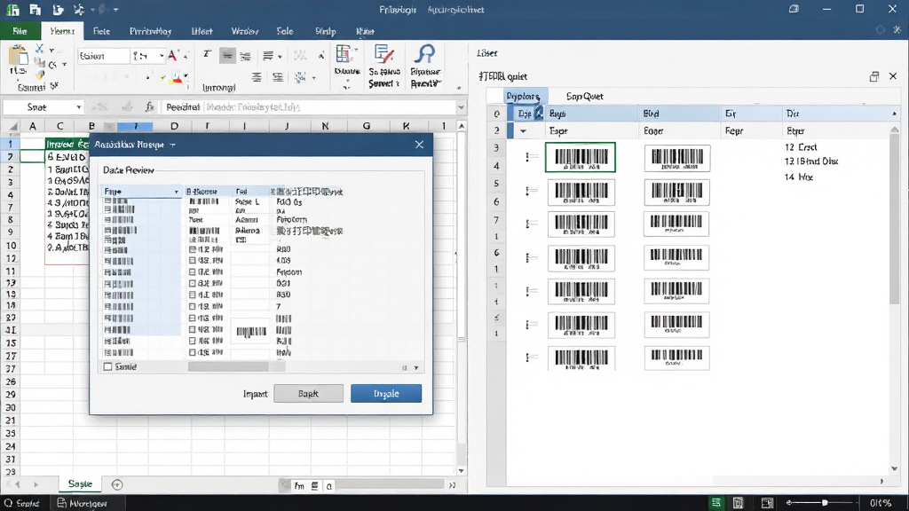
Task: Open the Customize Quick Access Toolbar dropdown
Action: [x=116, y=10]
